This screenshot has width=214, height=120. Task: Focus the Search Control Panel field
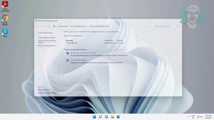[165, 26]
